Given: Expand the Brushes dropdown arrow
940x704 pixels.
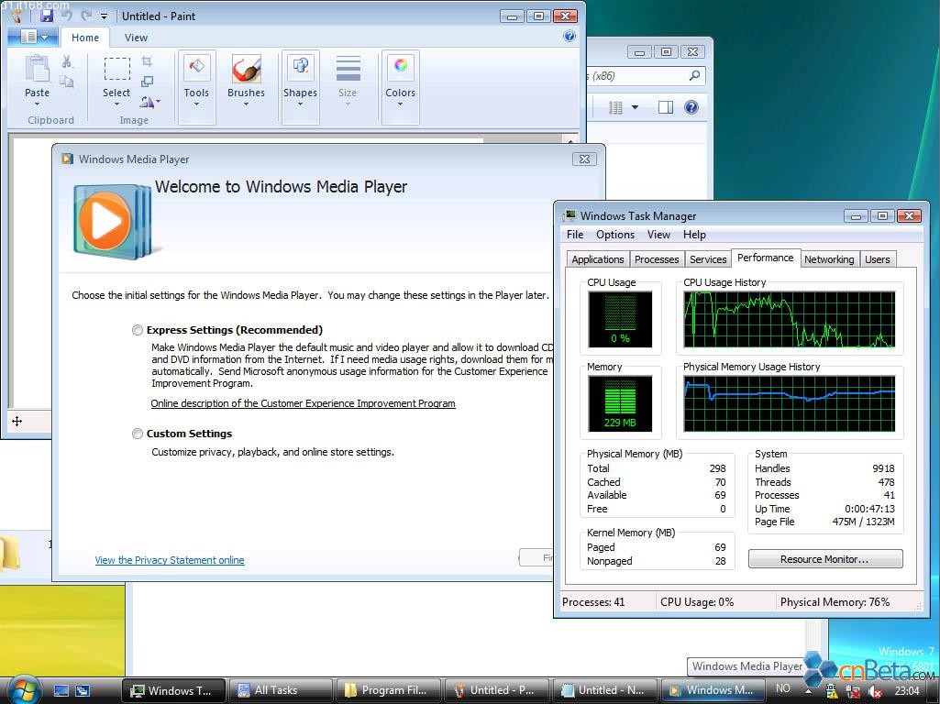Looking at the screenshot, I should tap(246, 104).
